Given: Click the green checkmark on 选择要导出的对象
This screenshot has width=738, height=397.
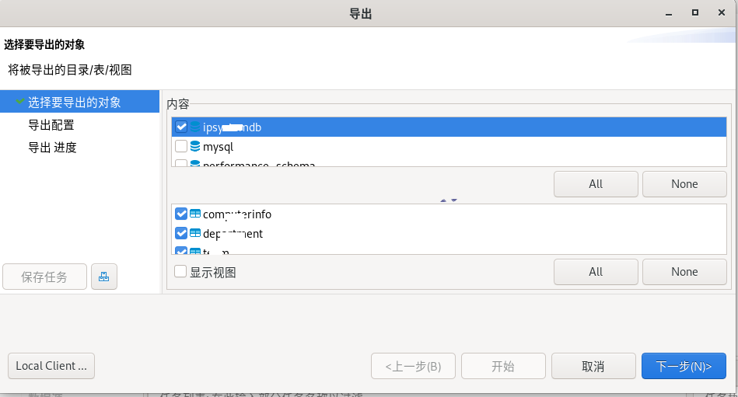Looking at the screenshot, I should pyautogui.click(x=19, y=102).
